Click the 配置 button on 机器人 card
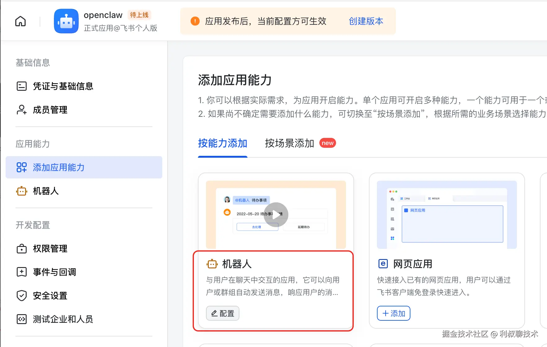547x347 pixels. [223, 313]
